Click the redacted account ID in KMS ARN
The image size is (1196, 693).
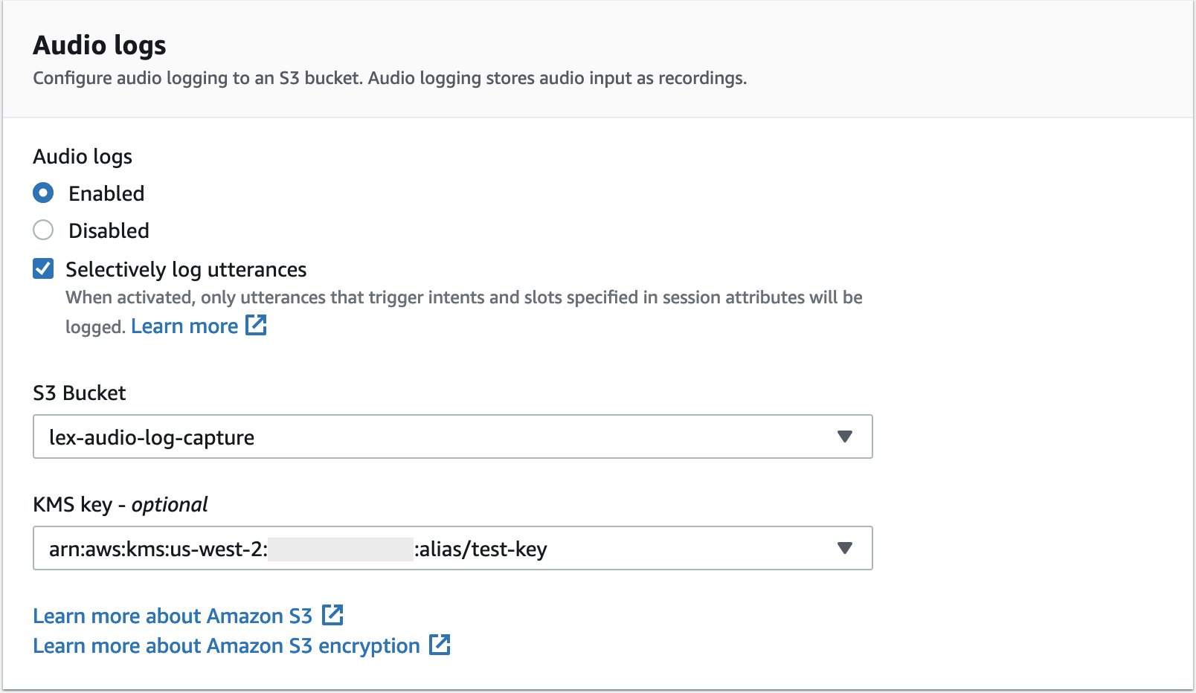(340, 549)
